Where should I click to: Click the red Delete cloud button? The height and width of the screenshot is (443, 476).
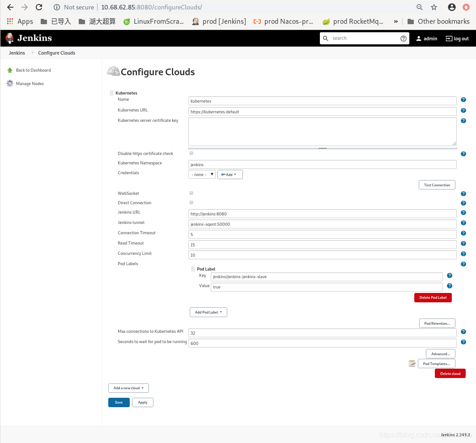click(450, 374)
